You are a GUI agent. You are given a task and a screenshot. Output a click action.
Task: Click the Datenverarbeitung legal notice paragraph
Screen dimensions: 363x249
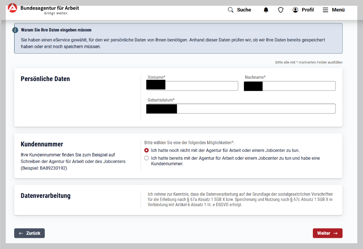point(240,199)
